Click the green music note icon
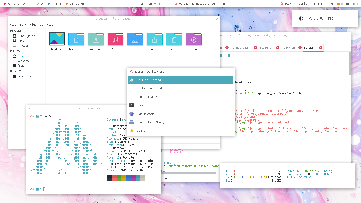The width and height of the screenshot is (361, 203). pos(137,4)
